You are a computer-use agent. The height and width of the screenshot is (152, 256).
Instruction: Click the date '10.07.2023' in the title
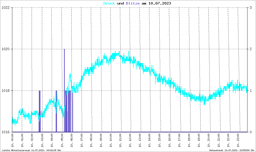160,3
